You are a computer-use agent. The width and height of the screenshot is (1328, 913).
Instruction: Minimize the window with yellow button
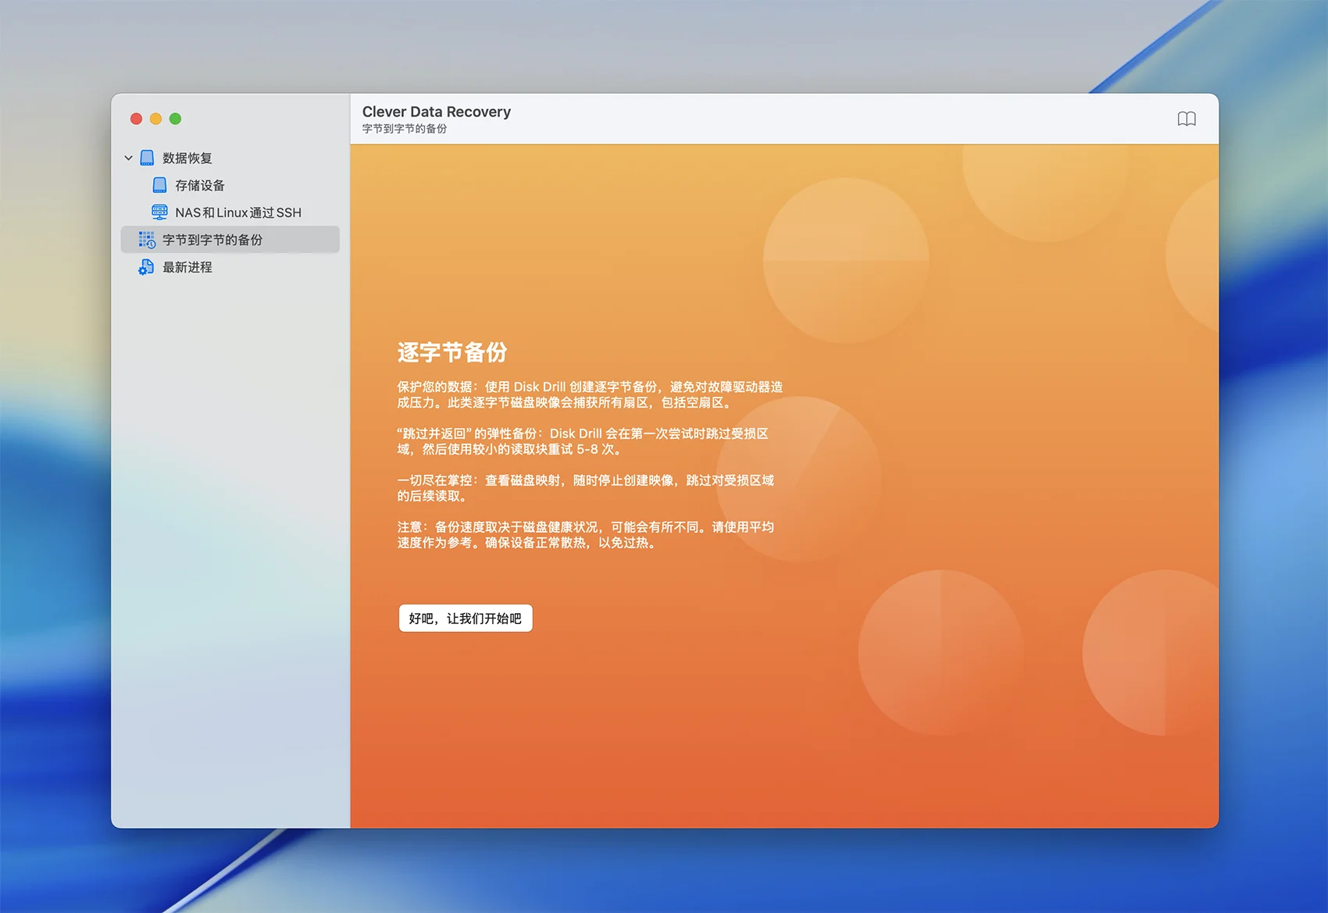point(155,119)
